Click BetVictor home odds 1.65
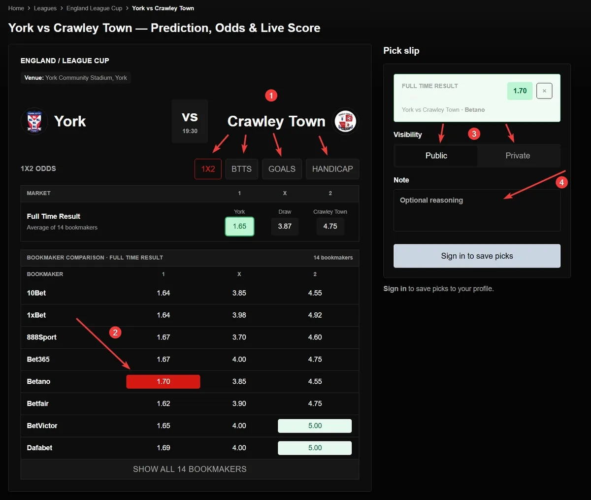 (x=163, y=426)
